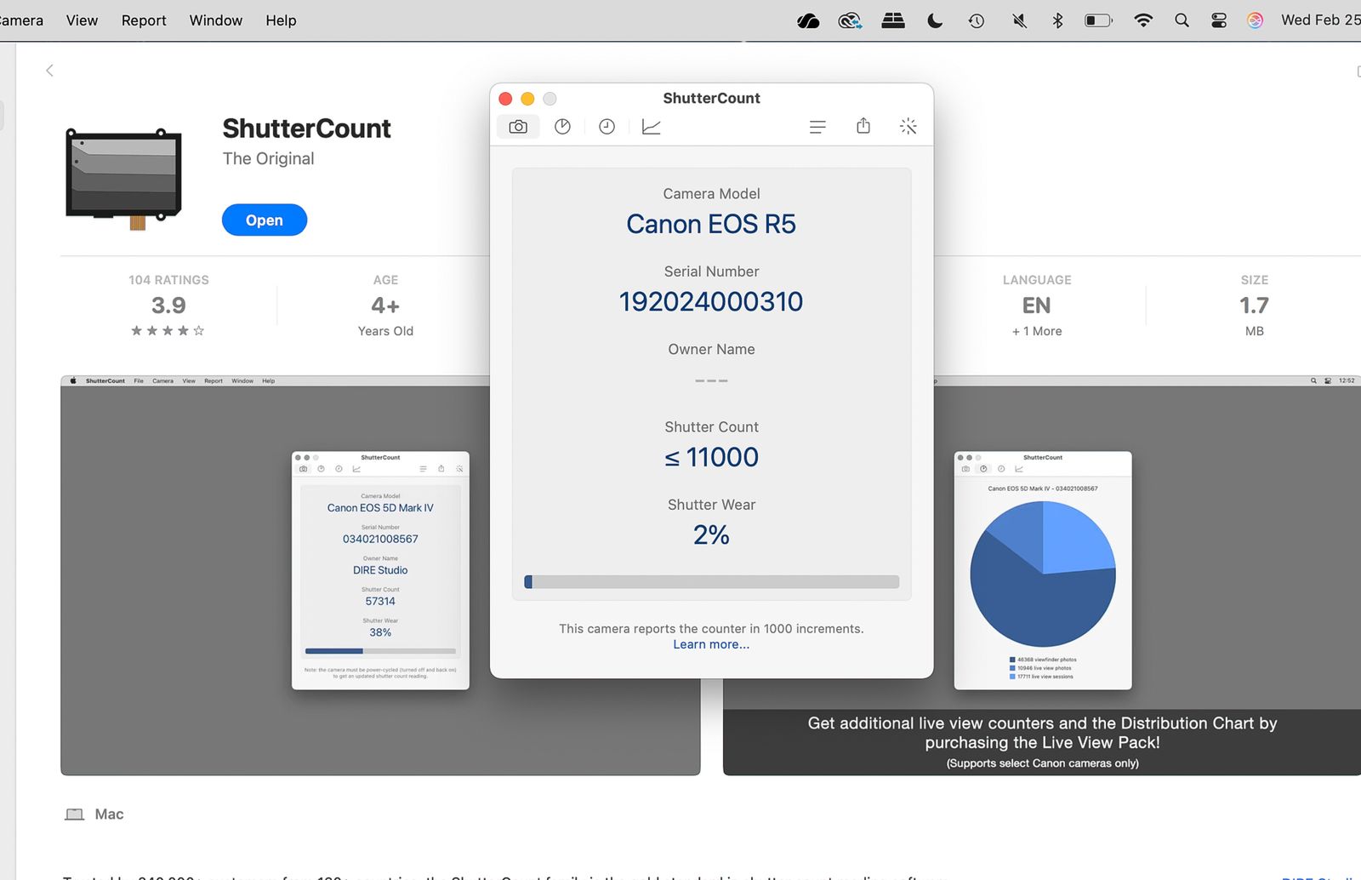Toggle the Focus moon icon in menu bar
Image resolution: width=1361 pixels, height=880 pixels.
point(935,20)
